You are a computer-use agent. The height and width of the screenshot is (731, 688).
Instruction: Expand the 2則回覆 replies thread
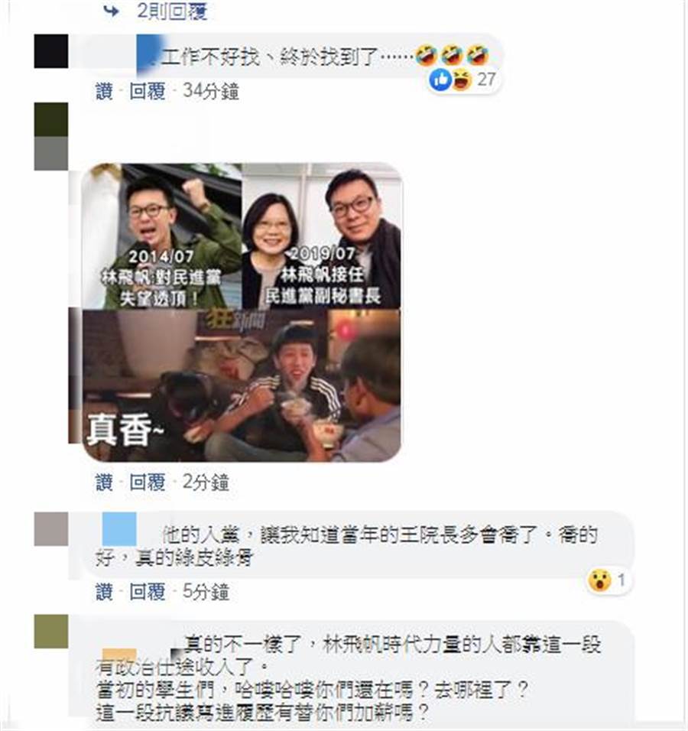pyautogui.click(x=171, y=10)
